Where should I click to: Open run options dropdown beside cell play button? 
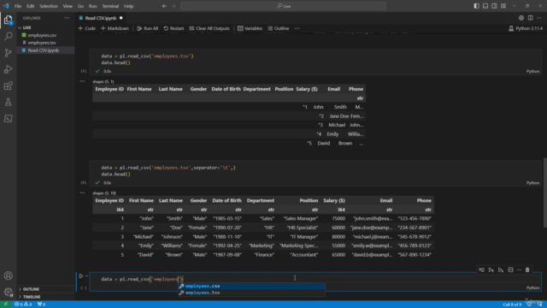[x=86, y=275]
